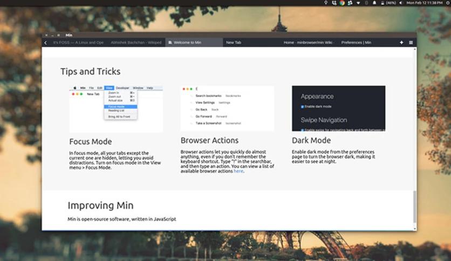Screen dimensions: 451x261
Task: Click the back arrow in Min browser
Action: [x=46, y=43]
